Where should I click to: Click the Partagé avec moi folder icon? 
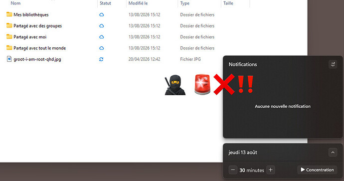[9, 36]
